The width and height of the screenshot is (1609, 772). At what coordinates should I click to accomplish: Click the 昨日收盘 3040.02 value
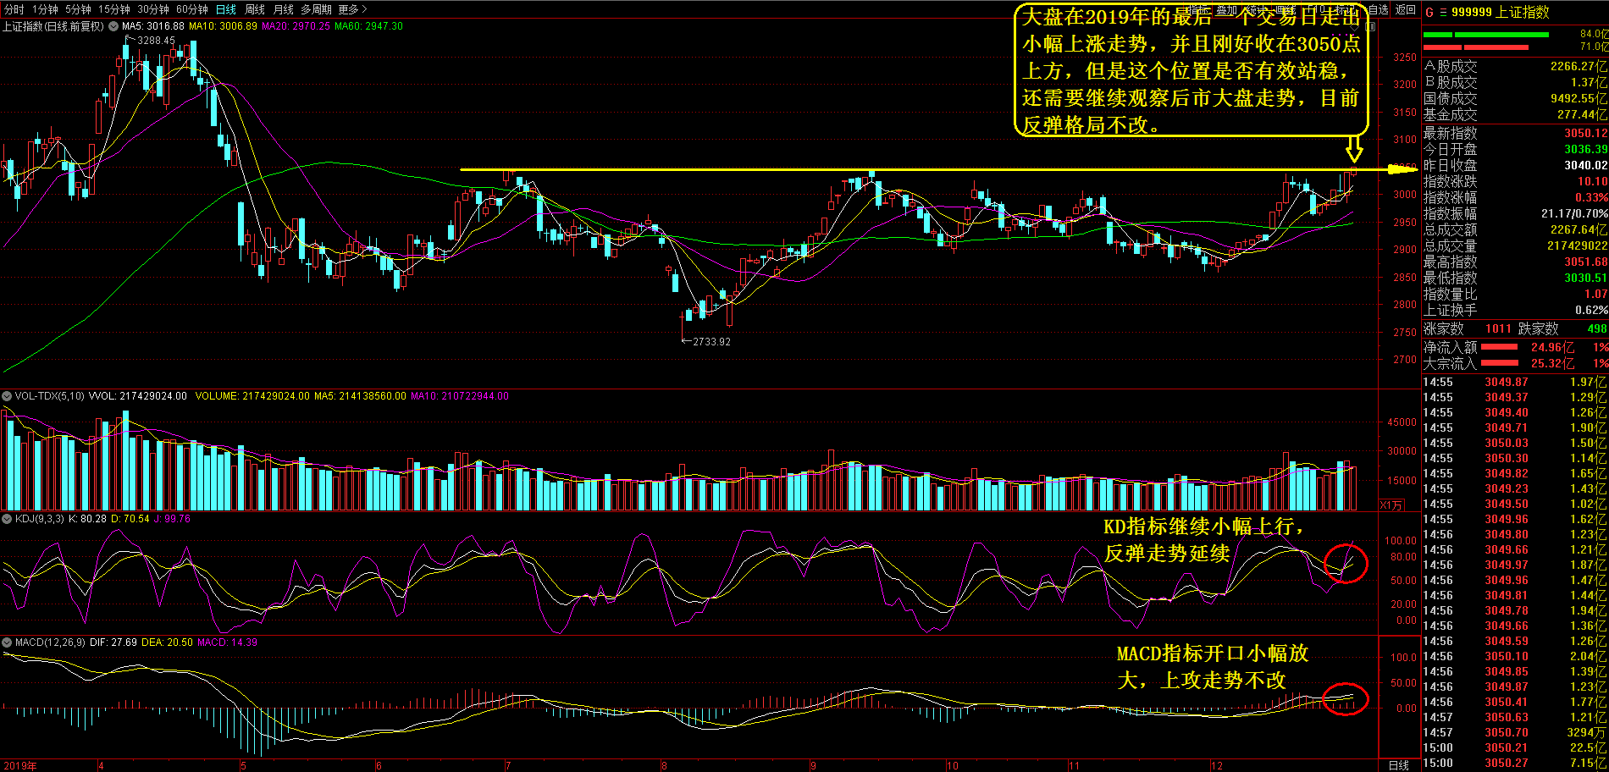coord(1585,165)
